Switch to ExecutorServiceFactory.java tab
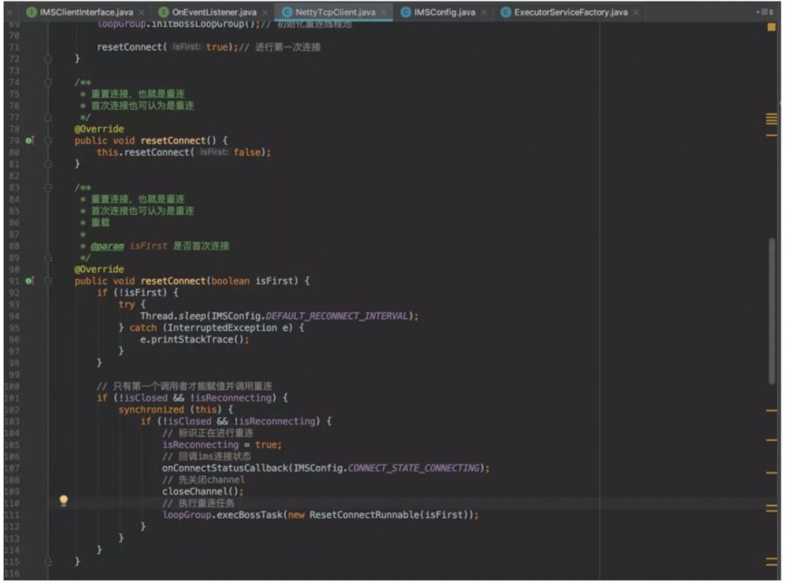This screenshot has width=787, height=584. pos(571,12)
